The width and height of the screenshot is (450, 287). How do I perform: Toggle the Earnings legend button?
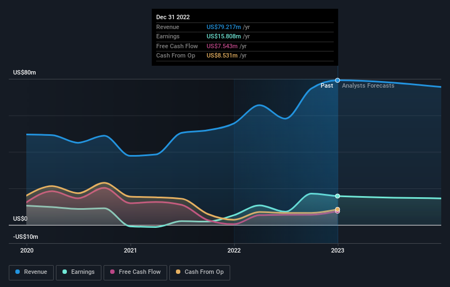pos(78,272)
